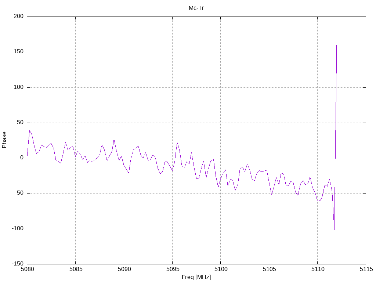Image resolution: width=376 pixels, height=282 pixels.
Task: Click the 5100 x-axis tick label
Action: (221, 269)
